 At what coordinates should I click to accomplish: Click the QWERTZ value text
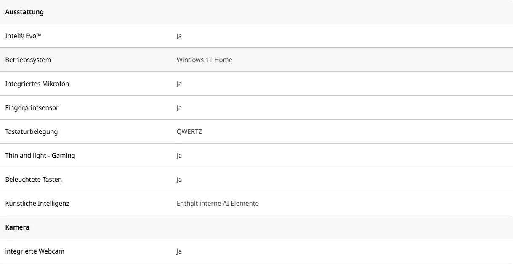[189, 132]
